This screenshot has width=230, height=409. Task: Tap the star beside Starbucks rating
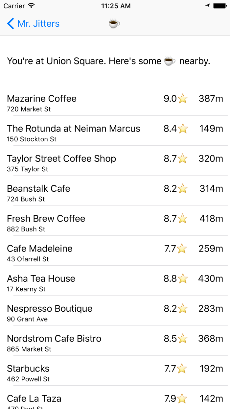[x=182, y=369]
